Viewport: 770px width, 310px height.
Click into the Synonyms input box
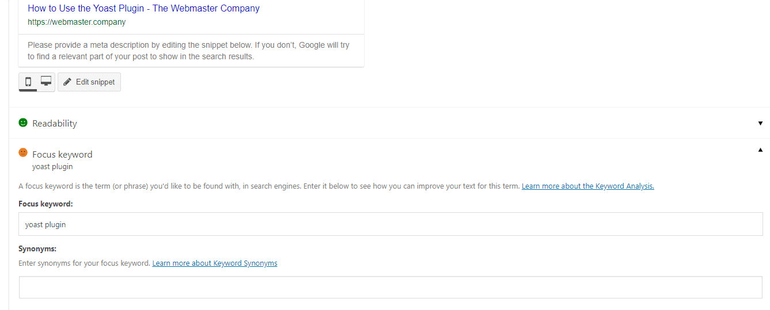click(x=390, y=288)
